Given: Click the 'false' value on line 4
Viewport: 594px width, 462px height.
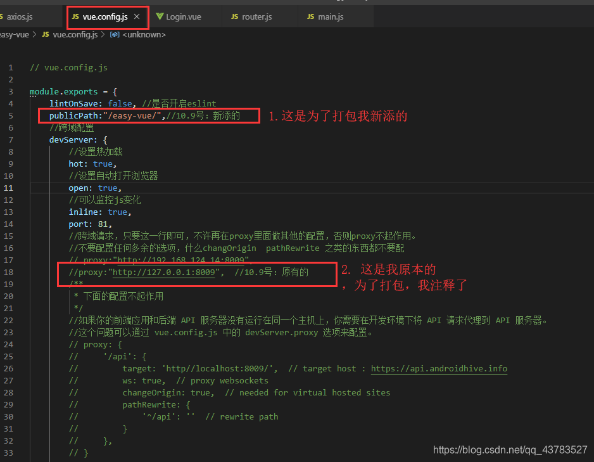Looking at the screenshot, I should tap(120, 103).
